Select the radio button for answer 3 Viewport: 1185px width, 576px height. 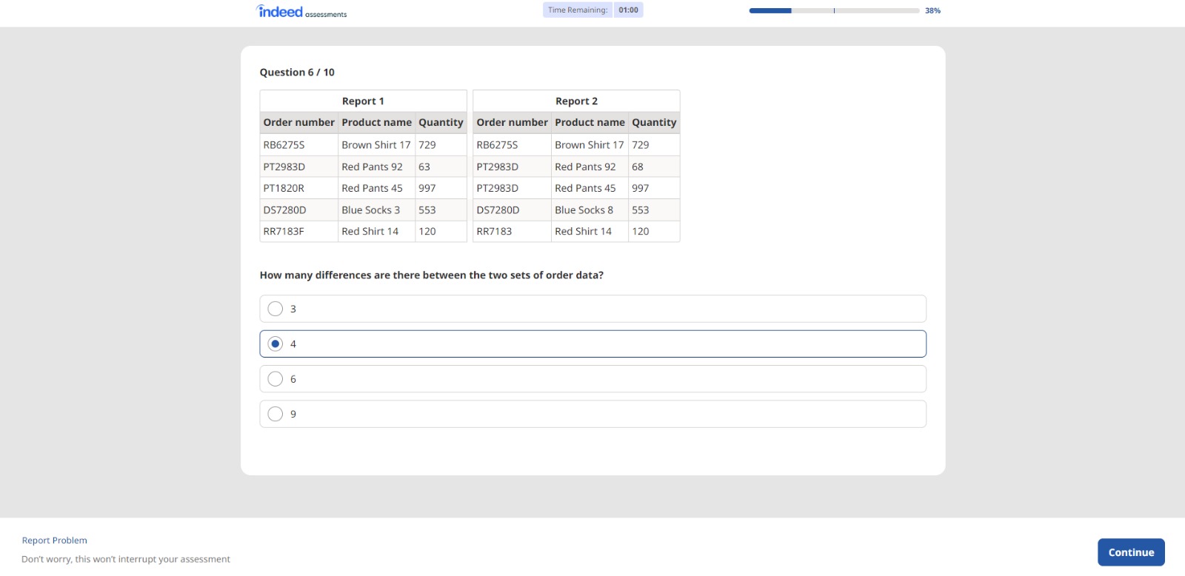[x=276, y=309]
